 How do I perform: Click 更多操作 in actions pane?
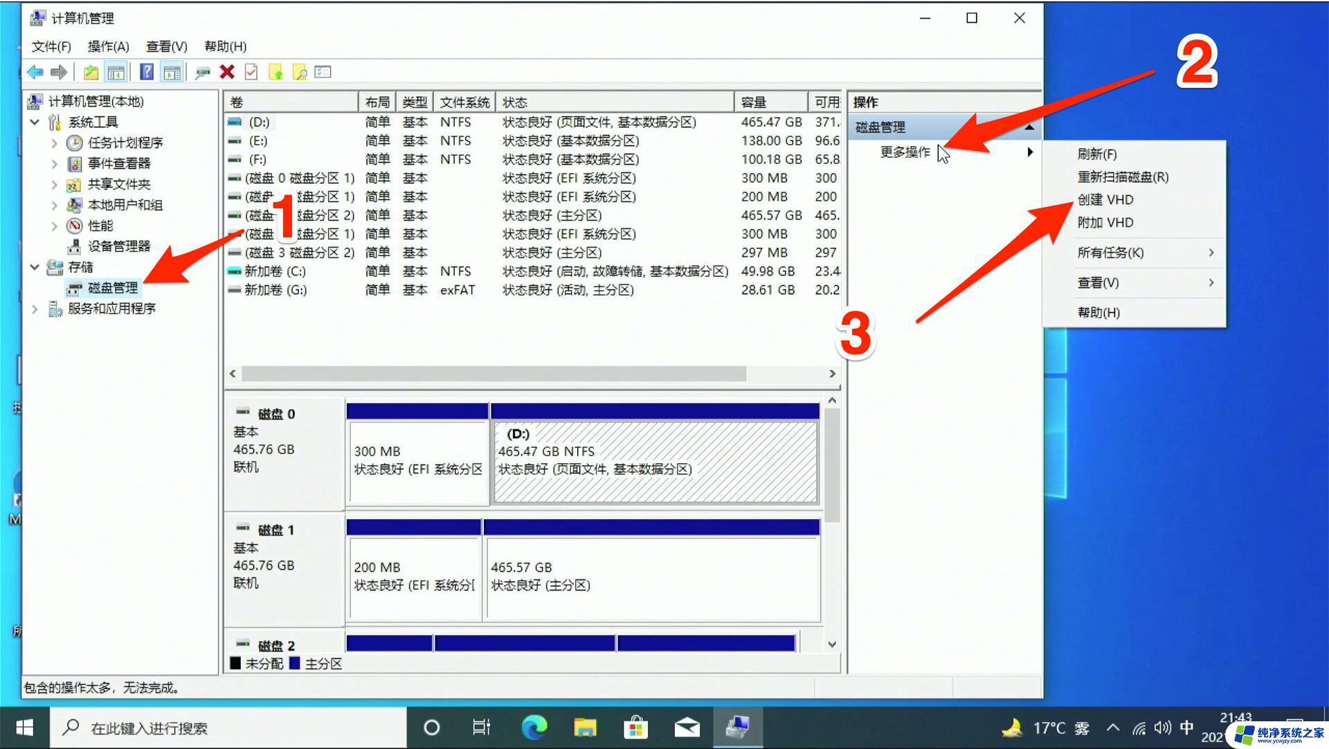click(905, 152)
